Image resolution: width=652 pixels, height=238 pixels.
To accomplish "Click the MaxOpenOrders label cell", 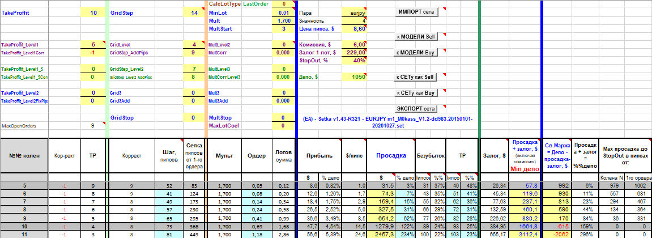I will click(24, 125).
